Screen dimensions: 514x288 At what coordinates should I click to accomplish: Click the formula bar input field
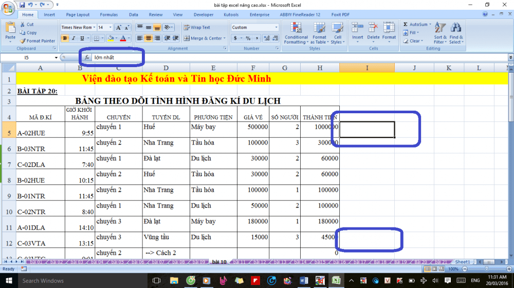pos(300,57)
